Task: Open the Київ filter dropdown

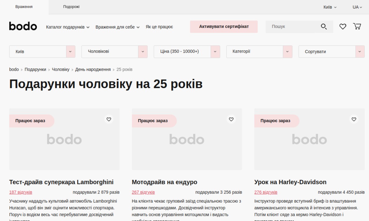Action: pos(42,52)
